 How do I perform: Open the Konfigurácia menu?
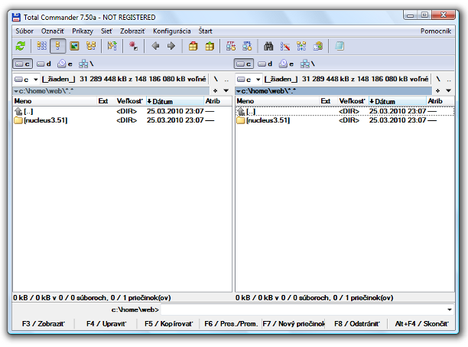click(171, 31)
